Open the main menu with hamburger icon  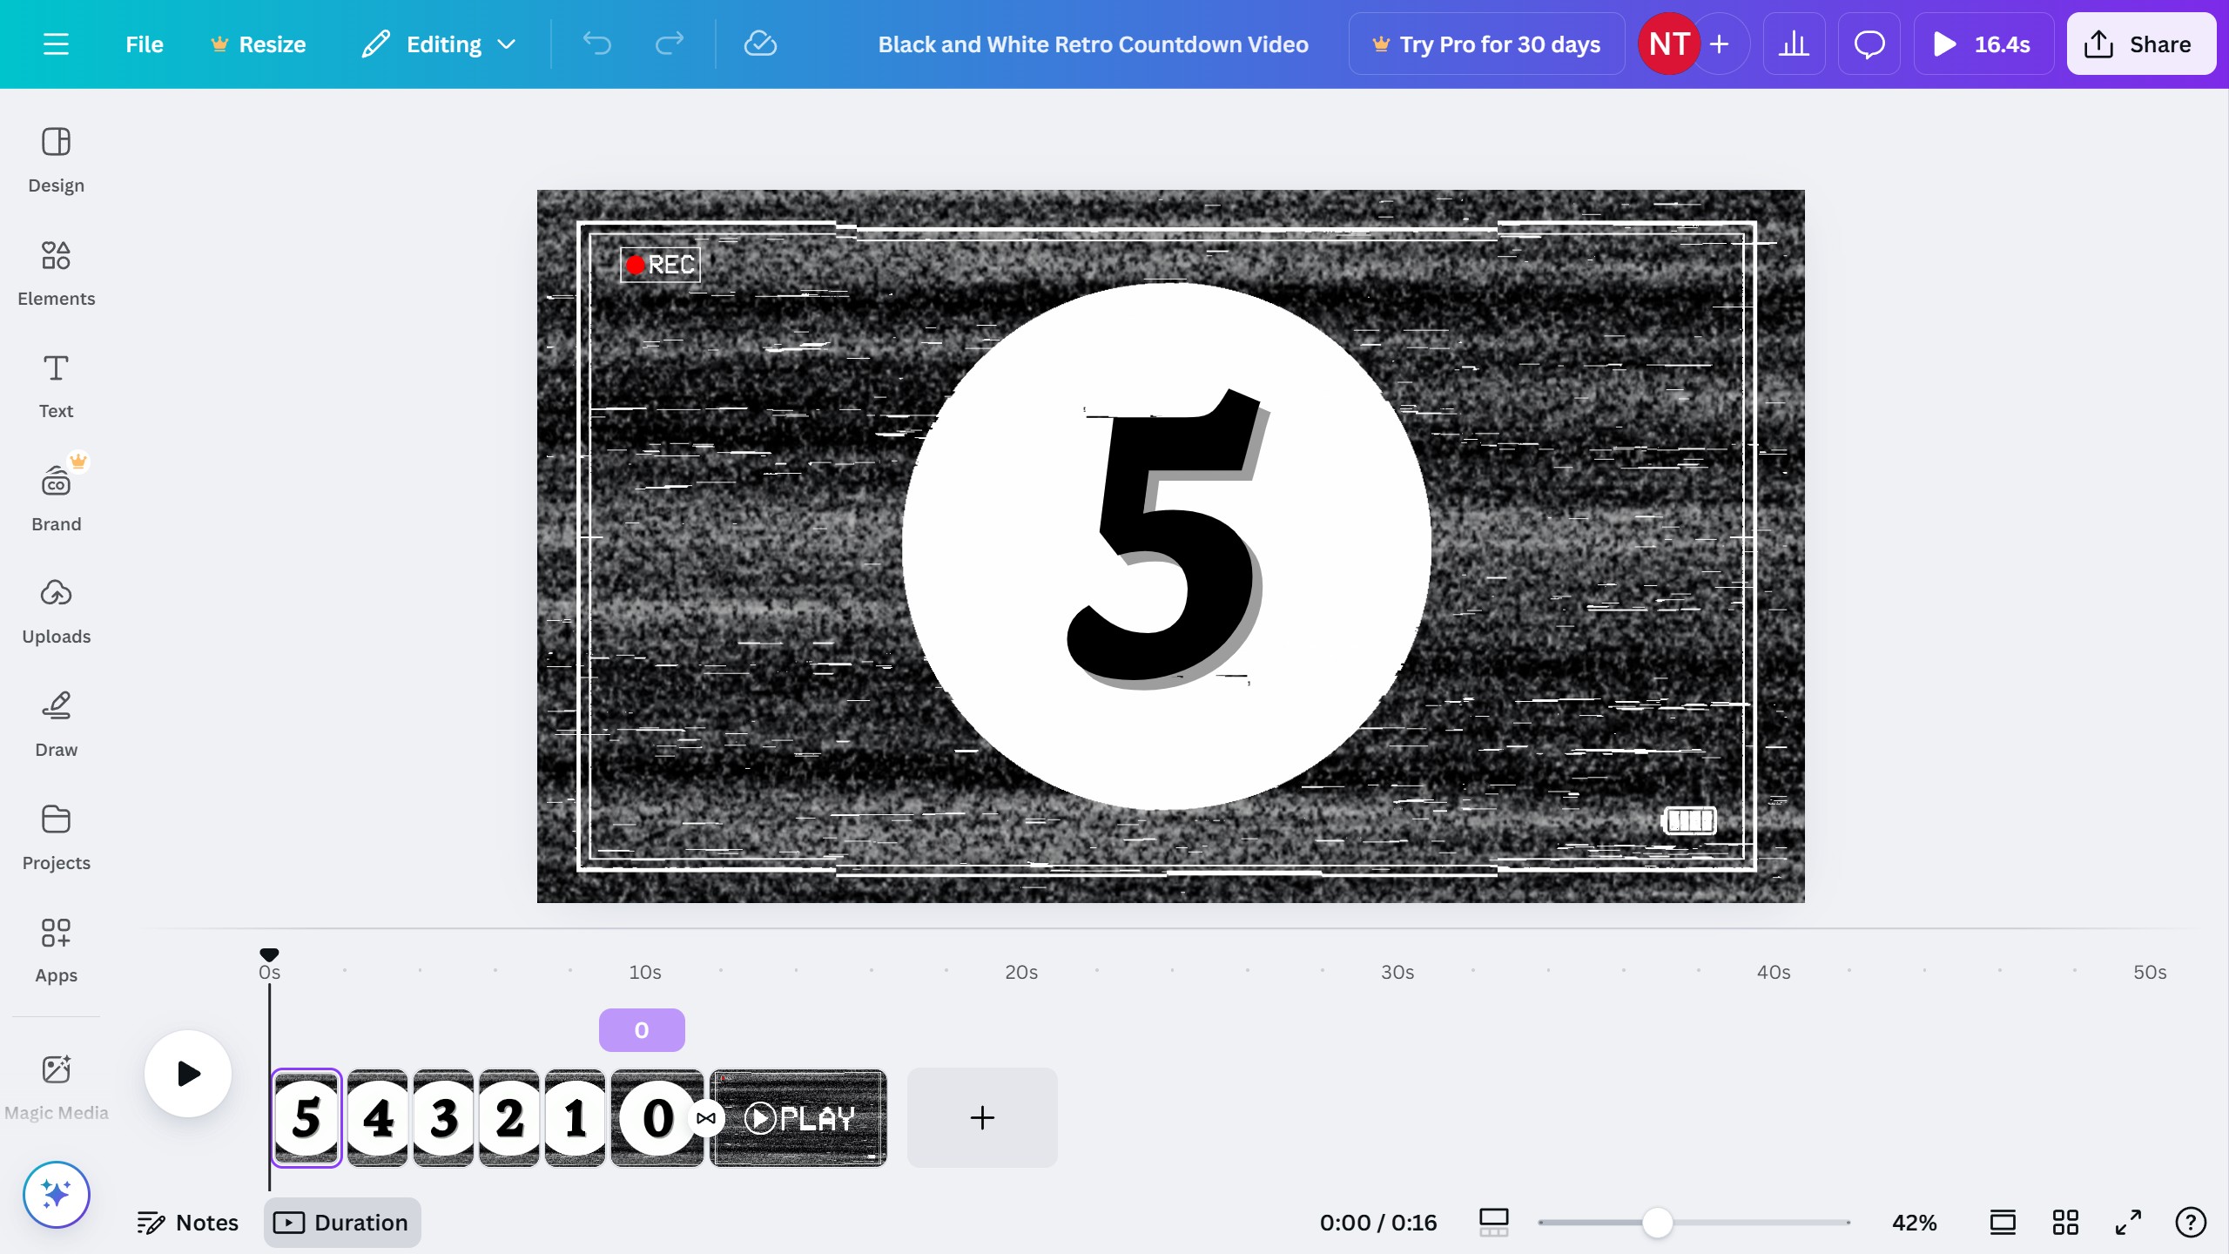(x=57, y=44)
